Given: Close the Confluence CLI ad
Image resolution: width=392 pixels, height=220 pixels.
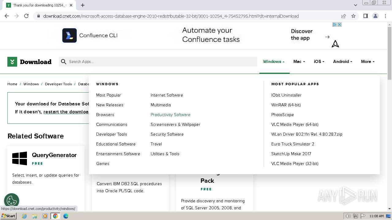Looking at the screenshot, I should [339, 25].
